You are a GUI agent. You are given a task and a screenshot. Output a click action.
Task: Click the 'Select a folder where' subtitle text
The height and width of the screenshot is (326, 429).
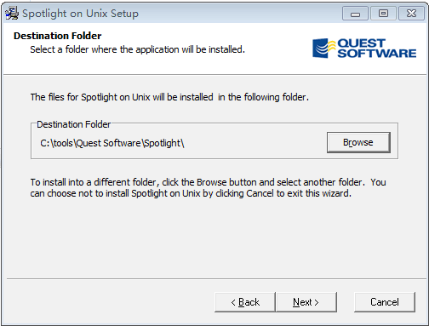[137, 49]
